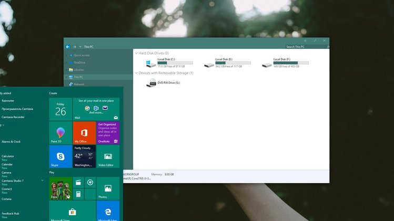Open the small Calculator tile
Image resolution: width=394 pixels, height=221 pixels.
click(x=78, y=194)
